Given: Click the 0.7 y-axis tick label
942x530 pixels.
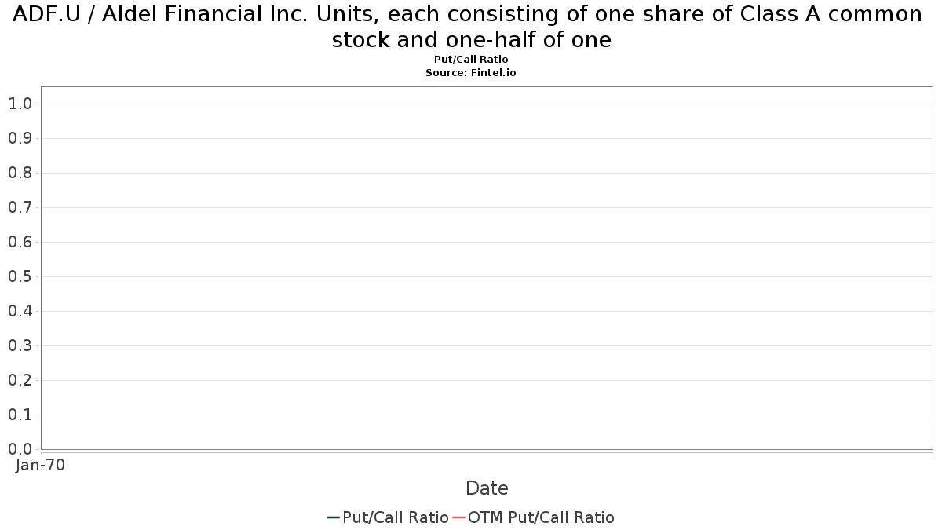Looking at the screenshot, I should [x=20, y=207].
